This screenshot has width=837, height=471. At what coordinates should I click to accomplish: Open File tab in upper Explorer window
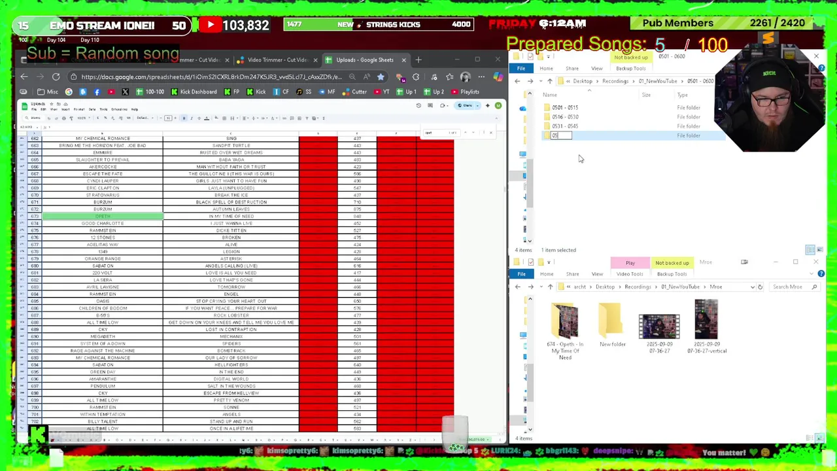tap(521, 68)
